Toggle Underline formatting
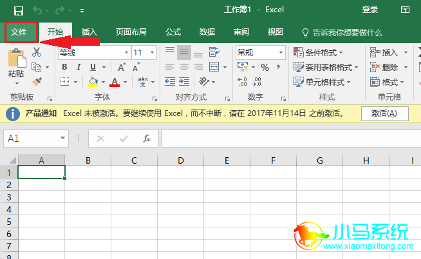The height and width of the screenshot is (259, 421). tap(93, 67)
